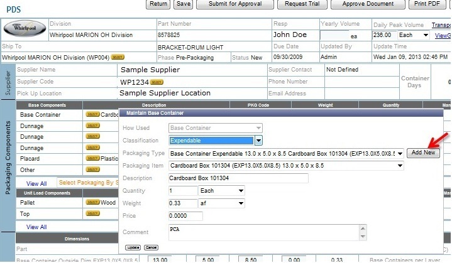Click the Cancel button in dialog

[151, 247]
